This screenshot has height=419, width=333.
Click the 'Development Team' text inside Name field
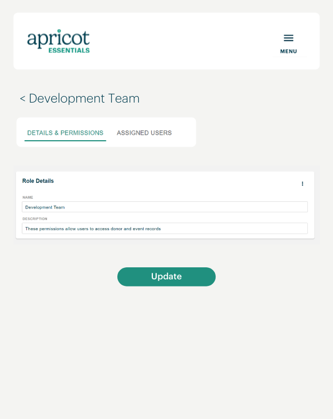click(45, 207)
